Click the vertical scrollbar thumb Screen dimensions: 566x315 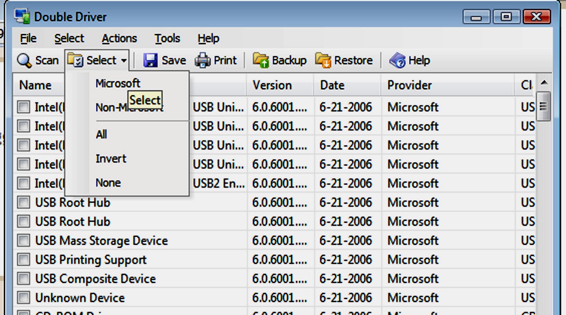point(543,106)
